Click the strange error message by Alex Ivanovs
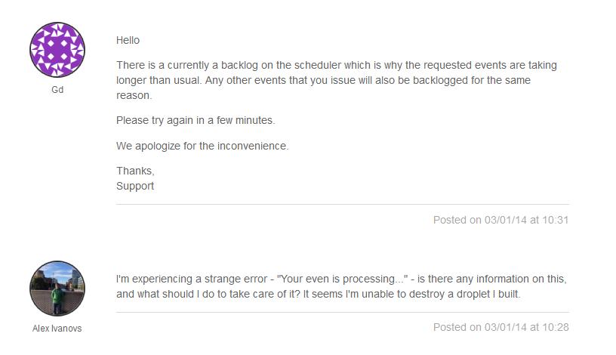616x355 pixels. point(341,286)
